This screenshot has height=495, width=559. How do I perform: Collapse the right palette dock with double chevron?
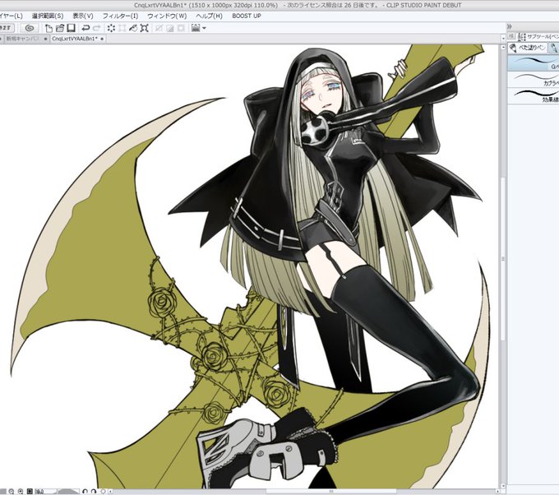coord(509,26)
